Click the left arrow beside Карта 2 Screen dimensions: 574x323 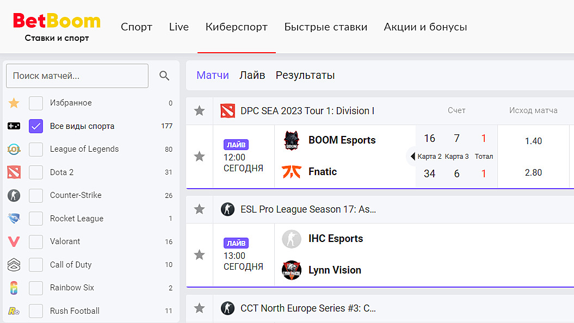412,157
